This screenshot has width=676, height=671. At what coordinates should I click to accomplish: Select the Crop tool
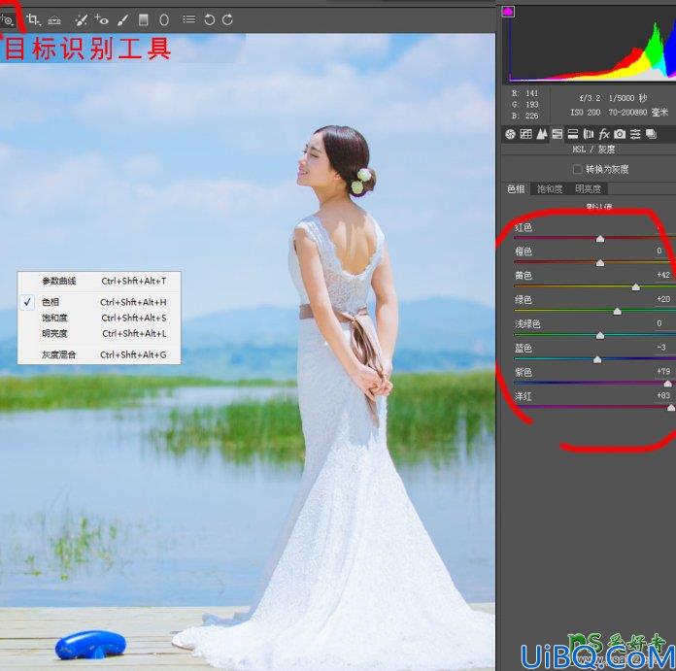[x=33, y=19]
